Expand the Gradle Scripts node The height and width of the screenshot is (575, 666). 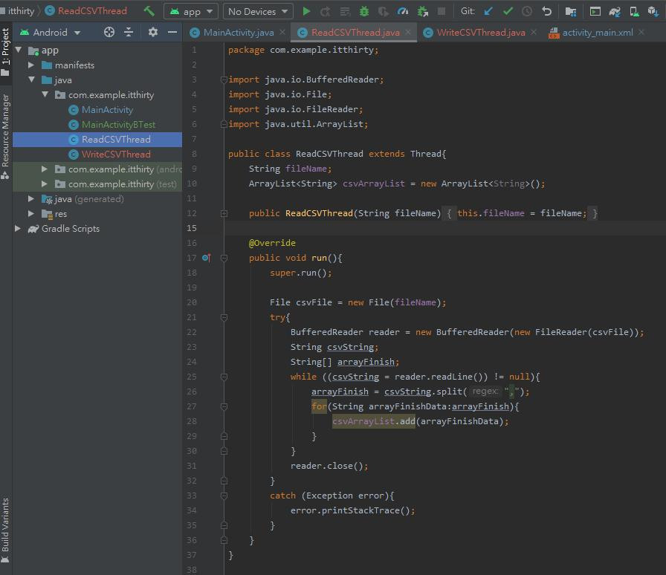[x=18, y=229]
